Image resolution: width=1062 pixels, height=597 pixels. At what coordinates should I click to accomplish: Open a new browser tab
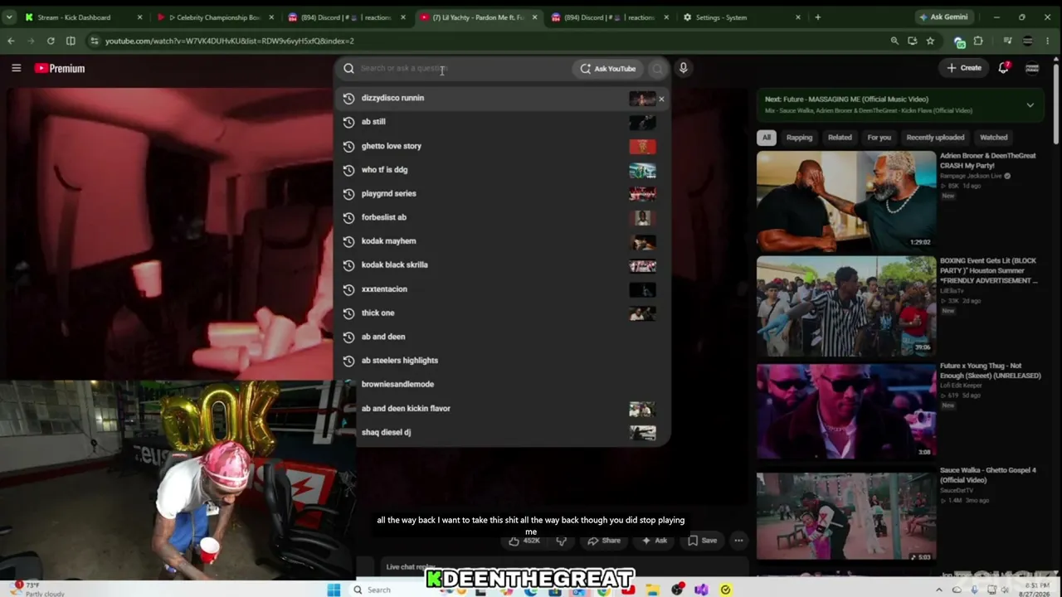(x=817, y=17)
